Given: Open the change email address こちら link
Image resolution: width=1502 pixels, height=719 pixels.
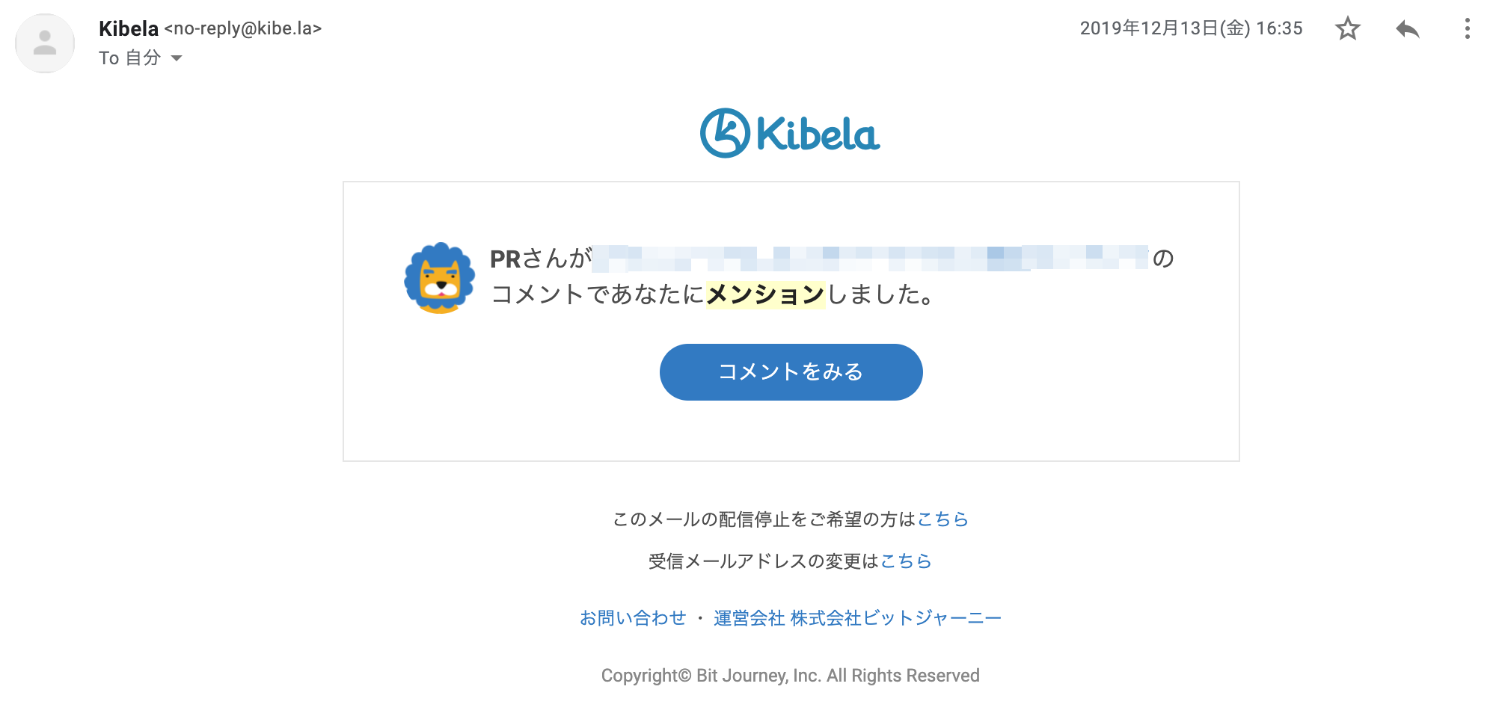Looking at the screenshot, I should pos(906,561).
